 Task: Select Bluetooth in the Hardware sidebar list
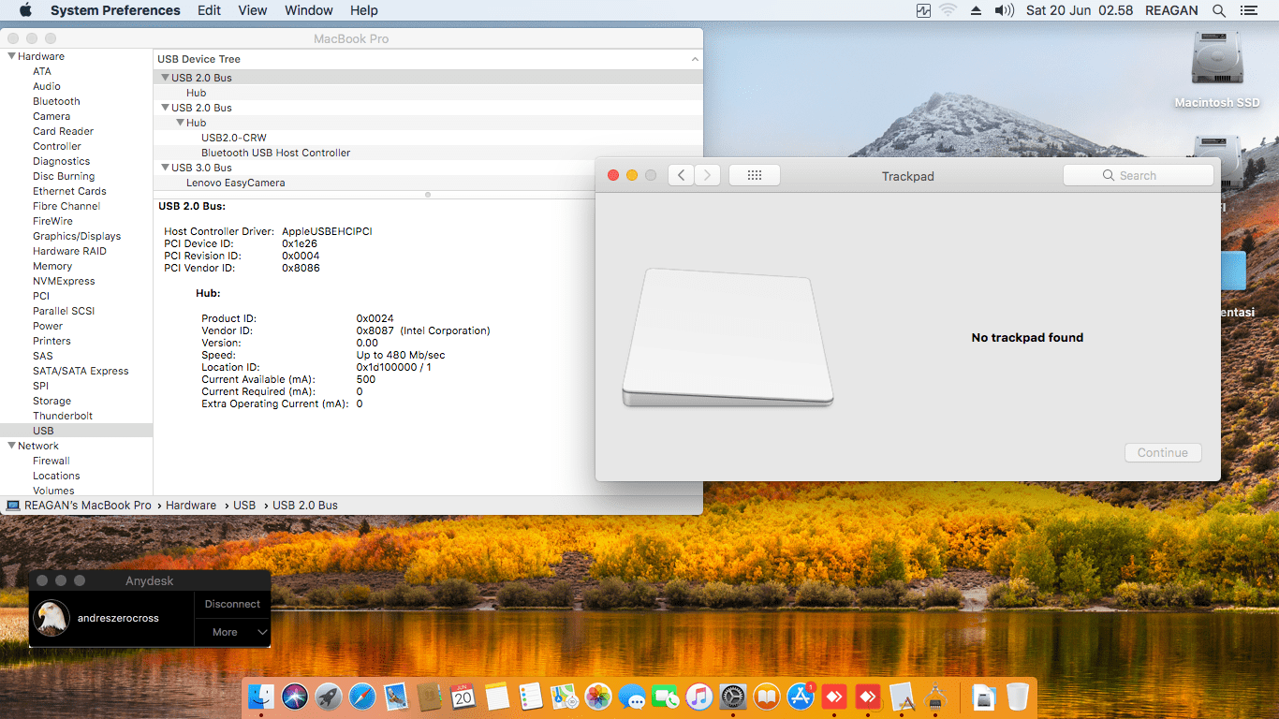pyautogui.click(x=56, y=101)
